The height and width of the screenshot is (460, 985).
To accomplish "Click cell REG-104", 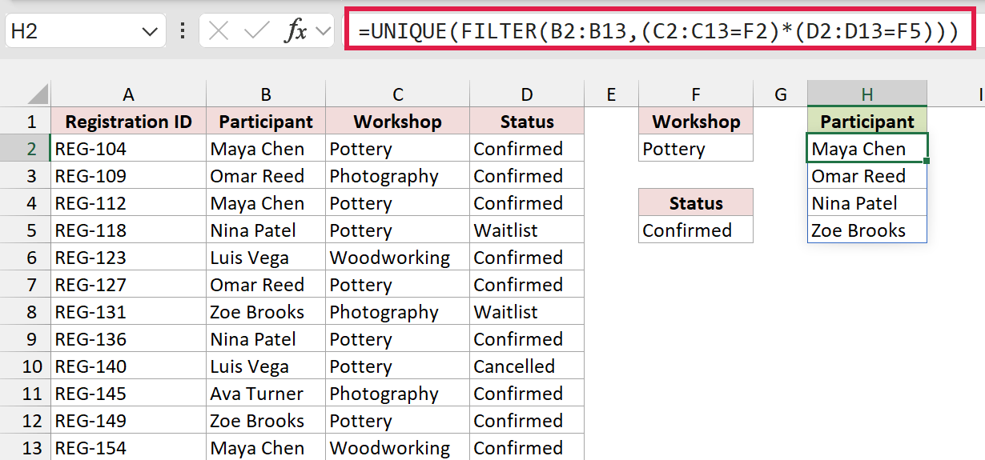I will coord(128,149).
